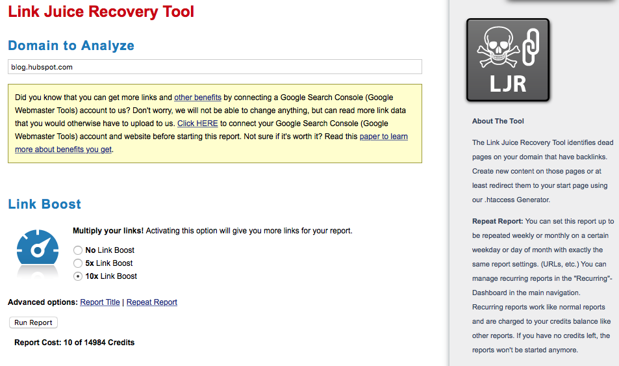The image size is (619, 366).
Task: Click the Domain to Analyze heading
Action: point(71,46)
